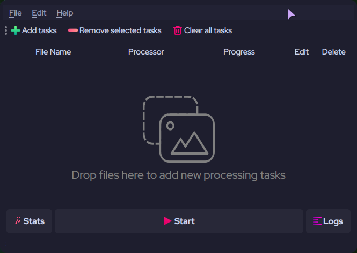The width and height of the screenshot is (357, 253).
Task: Click the green plus Add tasks icon
Action: point(16,30)
